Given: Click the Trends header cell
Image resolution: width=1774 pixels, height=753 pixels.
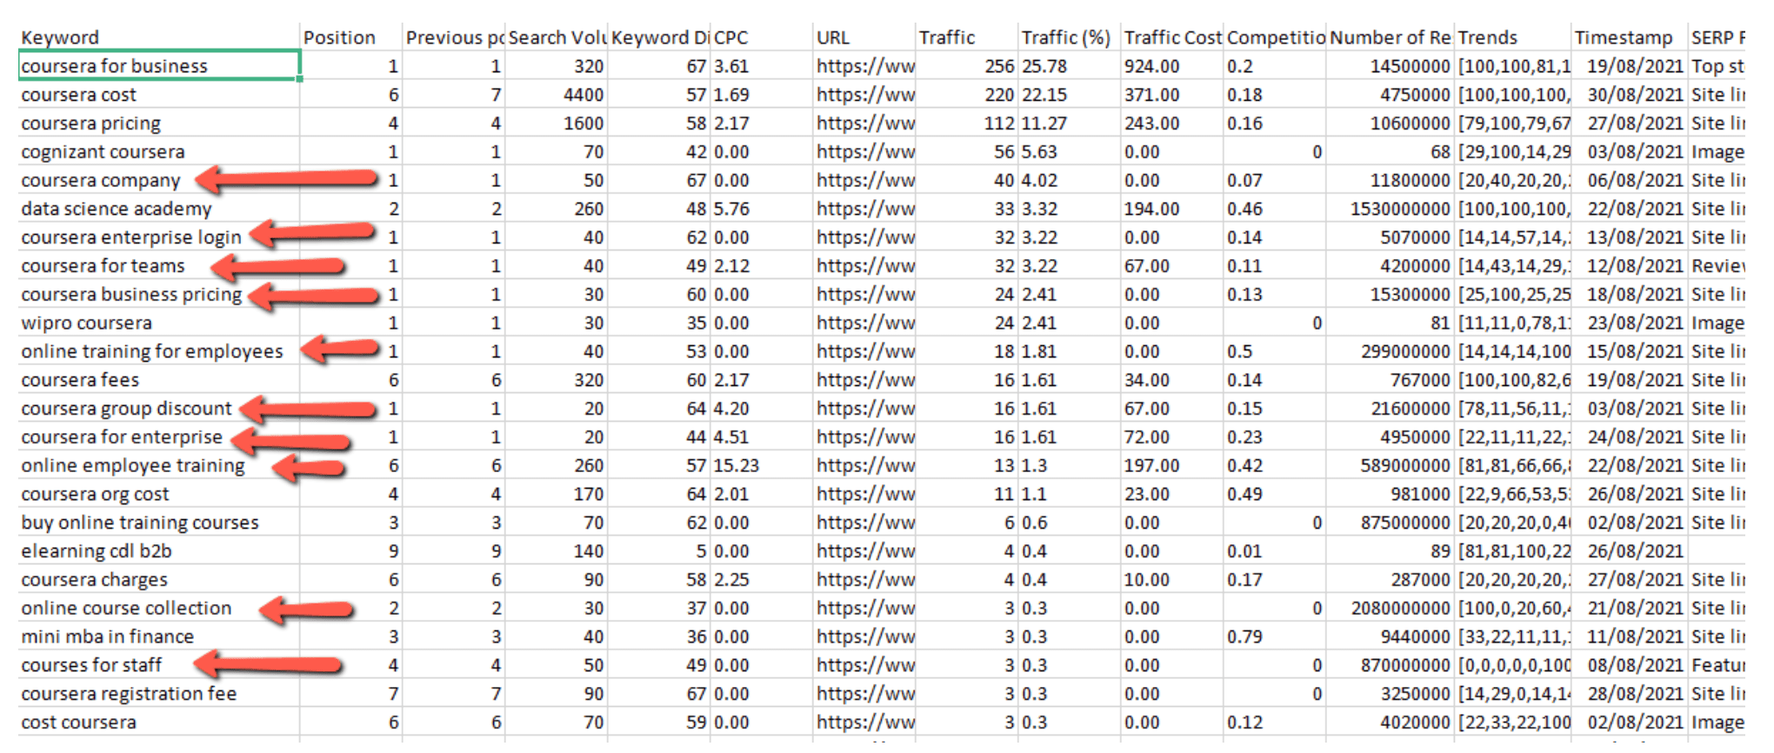Looking at the screenshot, I should click(x=1487, y=37).
